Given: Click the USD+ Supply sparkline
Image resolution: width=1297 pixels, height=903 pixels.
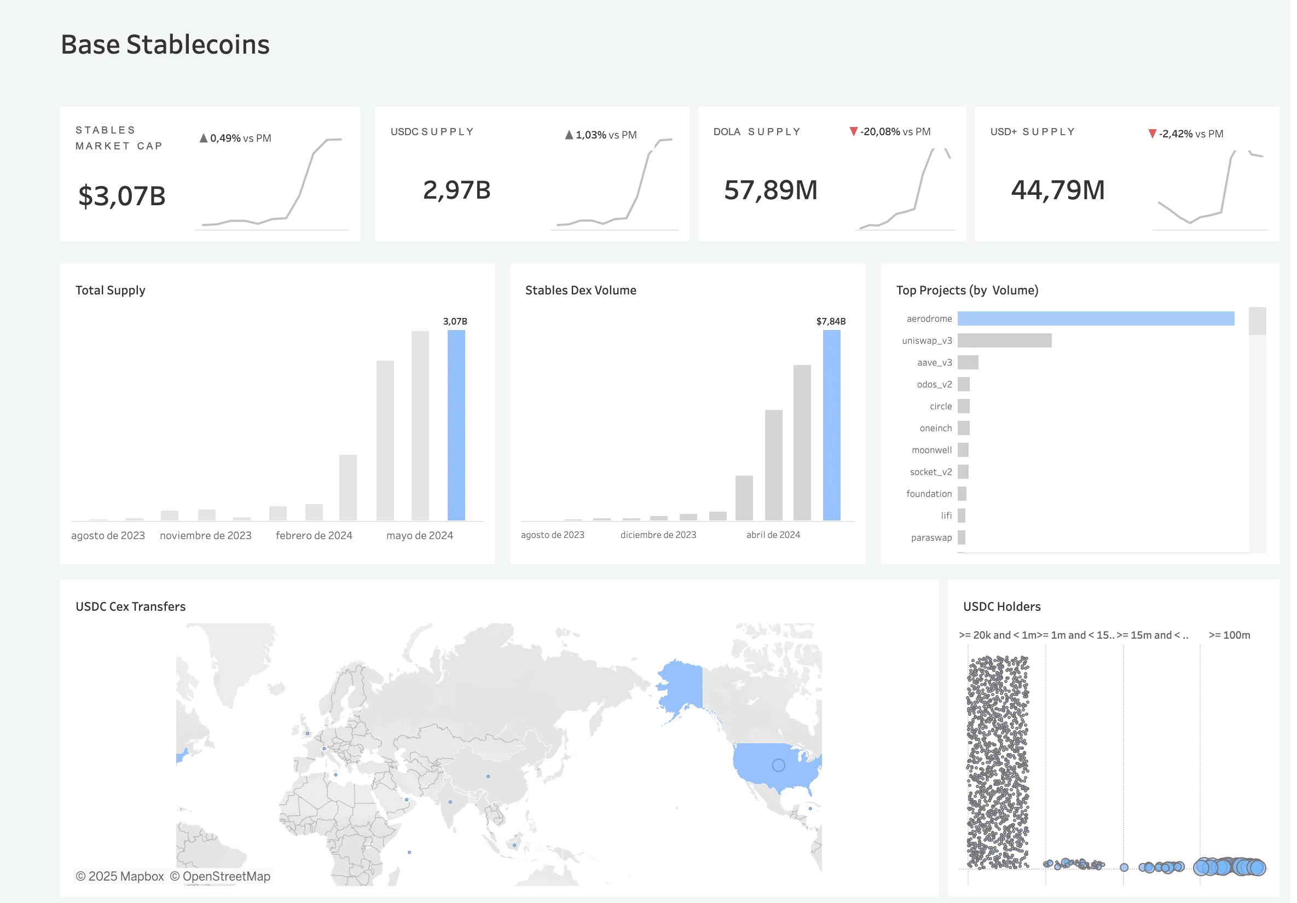Looking at the screenshot, I should click(1210, 187).
